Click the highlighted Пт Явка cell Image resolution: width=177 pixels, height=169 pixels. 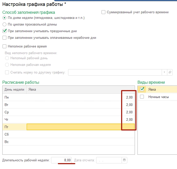(81, 127)
